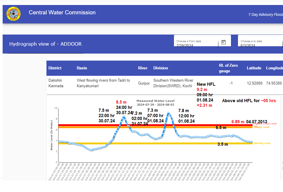Viewport: 283px width, 192px height.
Task: Click the Central Water Commission emblem logo
Action: [x=13, y=14]
